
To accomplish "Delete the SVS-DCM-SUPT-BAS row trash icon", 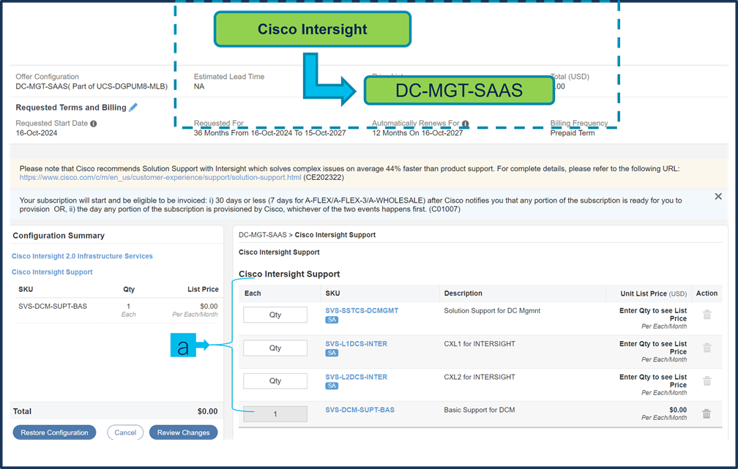I will (707, 413).
